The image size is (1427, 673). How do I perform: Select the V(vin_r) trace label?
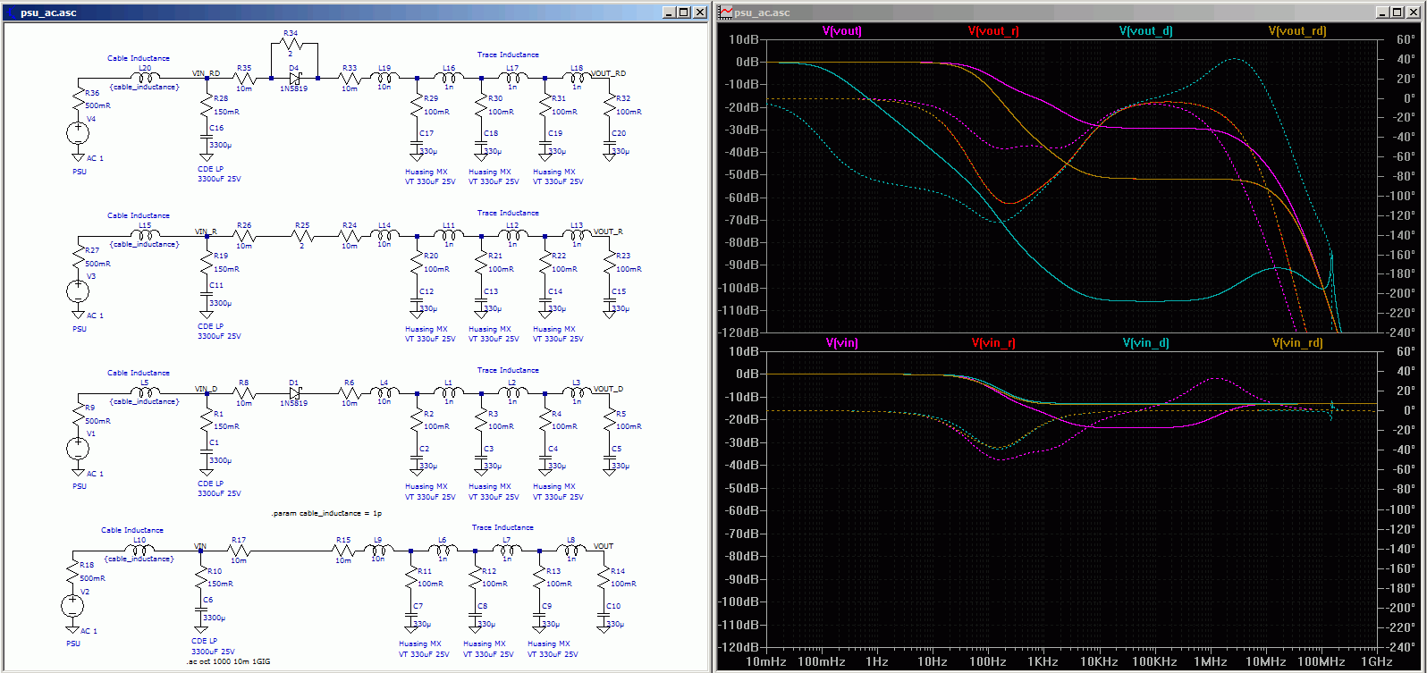[x=993, y=343]
